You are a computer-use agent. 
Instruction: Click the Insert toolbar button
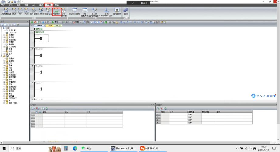point(66,22)
